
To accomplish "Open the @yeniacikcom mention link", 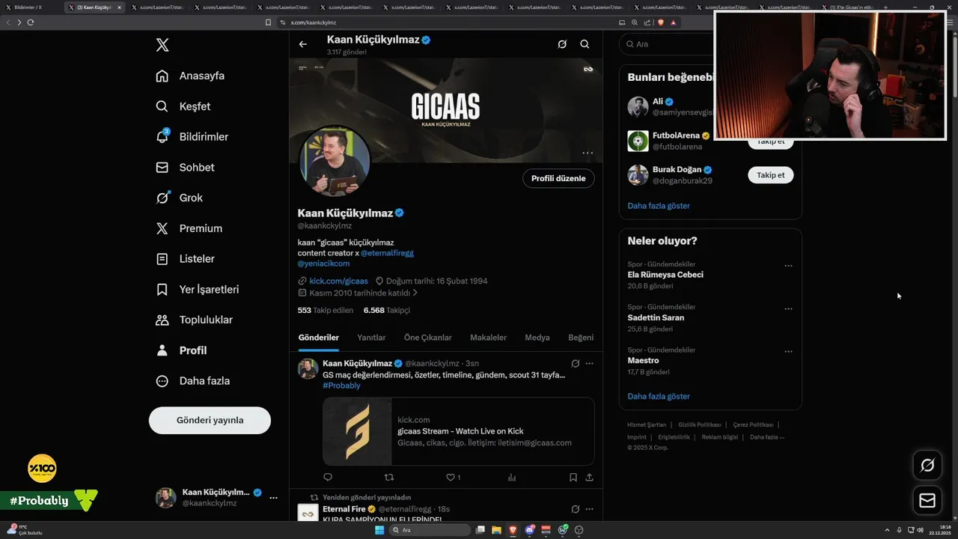I will tap(323, 264).
